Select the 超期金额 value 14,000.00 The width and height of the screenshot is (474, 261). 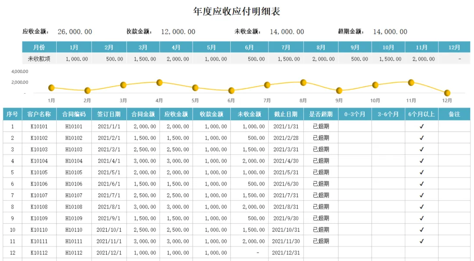[390, 32]
